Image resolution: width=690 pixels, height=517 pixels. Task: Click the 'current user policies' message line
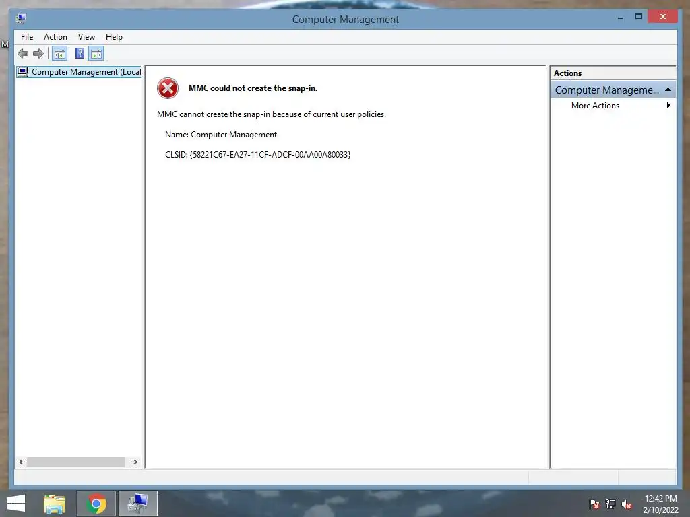pos(272,114)
